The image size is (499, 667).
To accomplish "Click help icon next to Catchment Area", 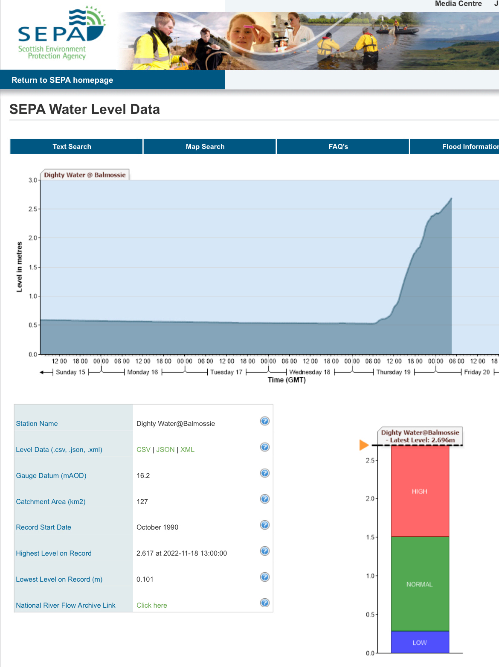I will pyautogui.click(x=264, y=499).
